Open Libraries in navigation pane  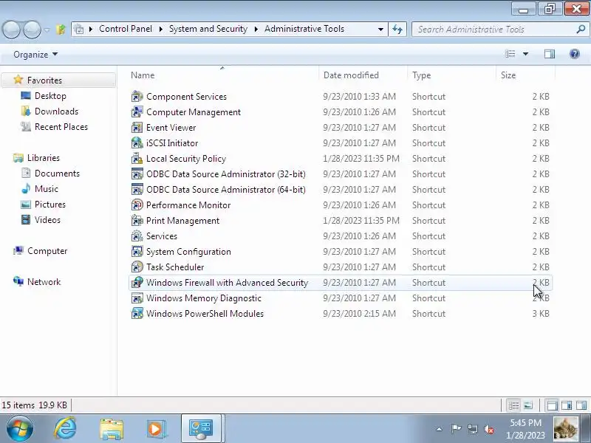(x=44, y=158)
